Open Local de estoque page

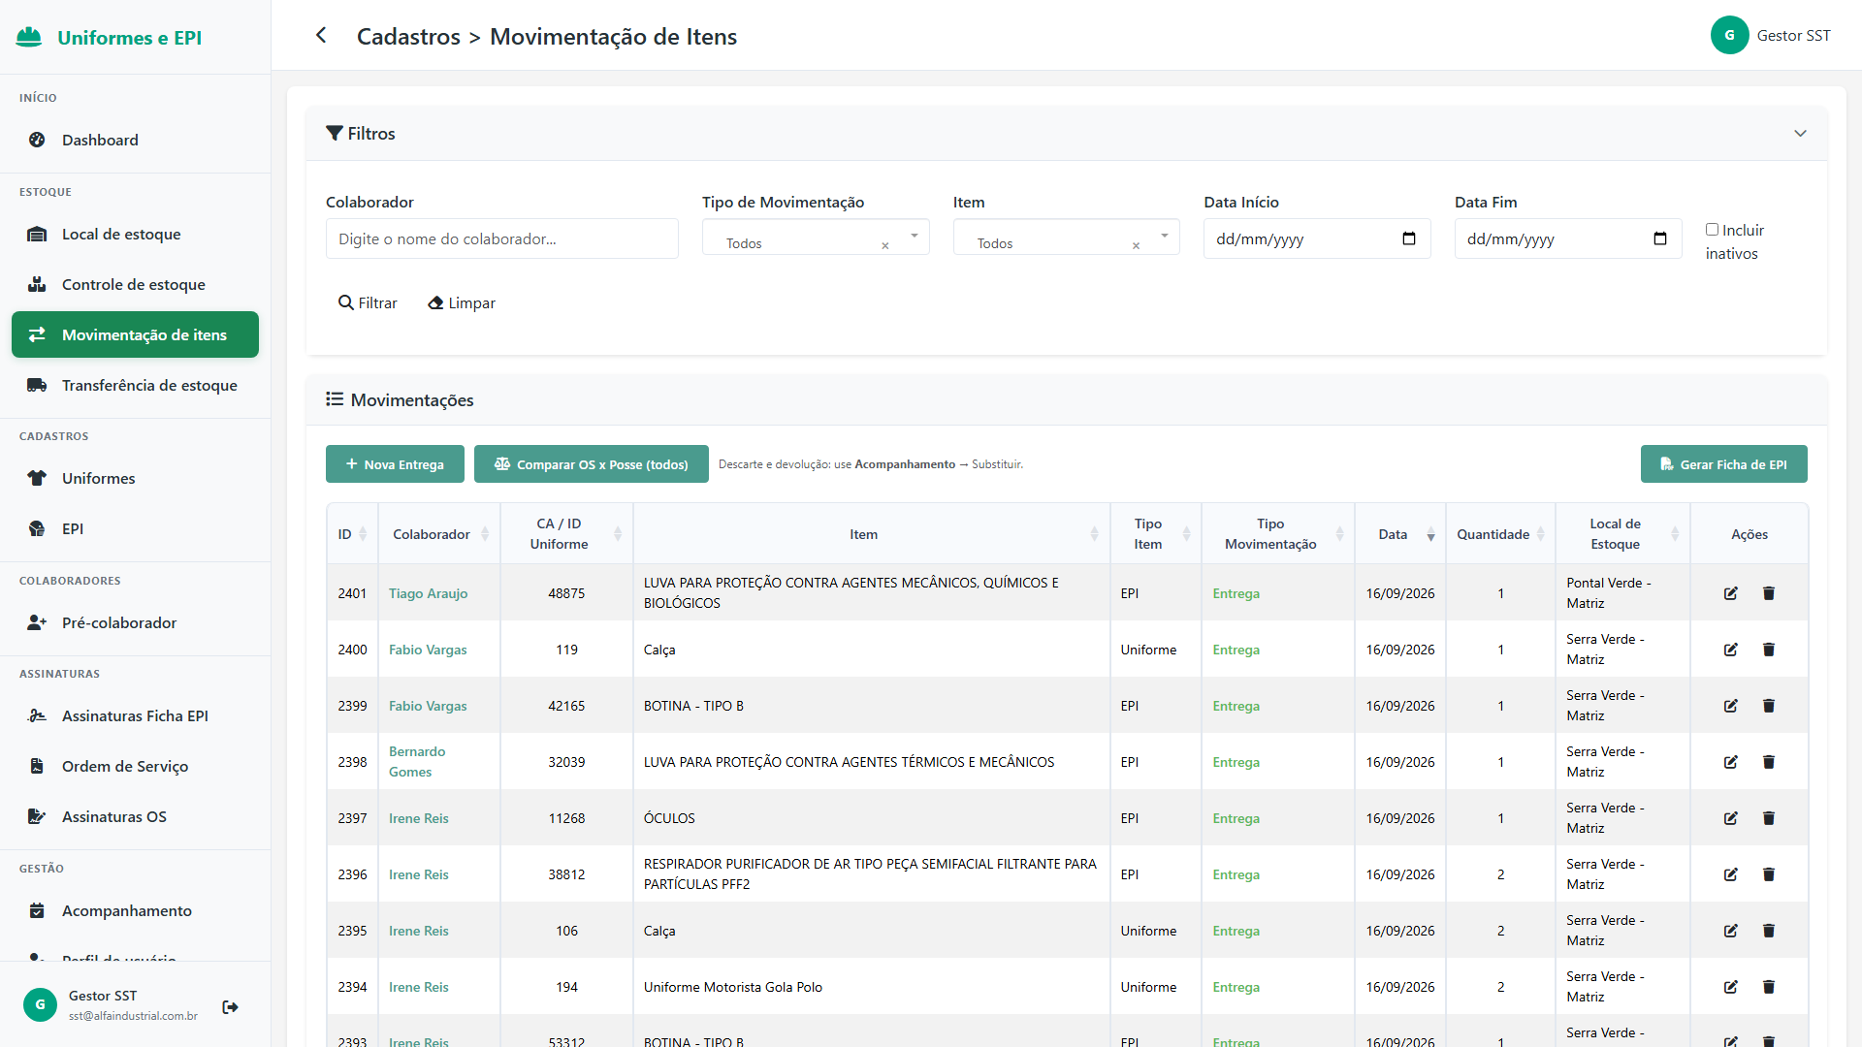135,234
